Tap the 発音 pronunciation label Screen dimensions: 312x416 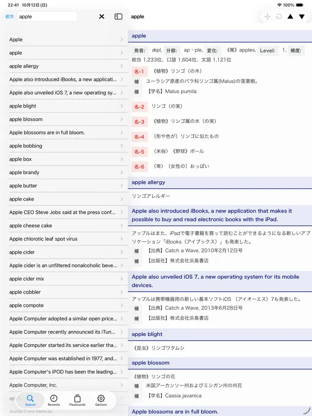[140, 50]
